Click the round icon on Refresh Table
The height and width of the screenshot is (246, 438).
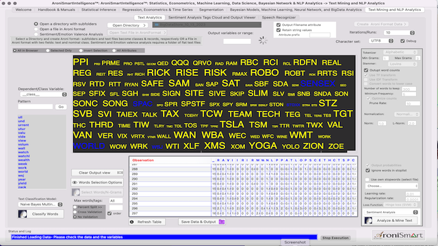click(132, 221)
